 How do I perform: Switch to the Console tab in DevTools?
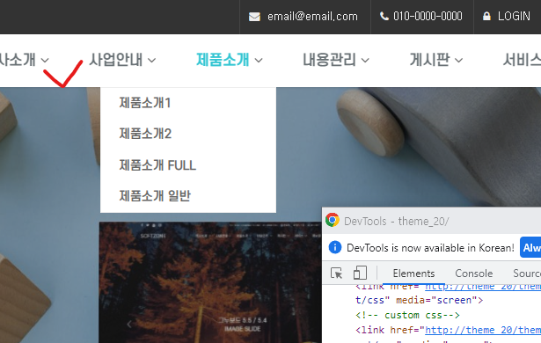click(x=474, y=274)
